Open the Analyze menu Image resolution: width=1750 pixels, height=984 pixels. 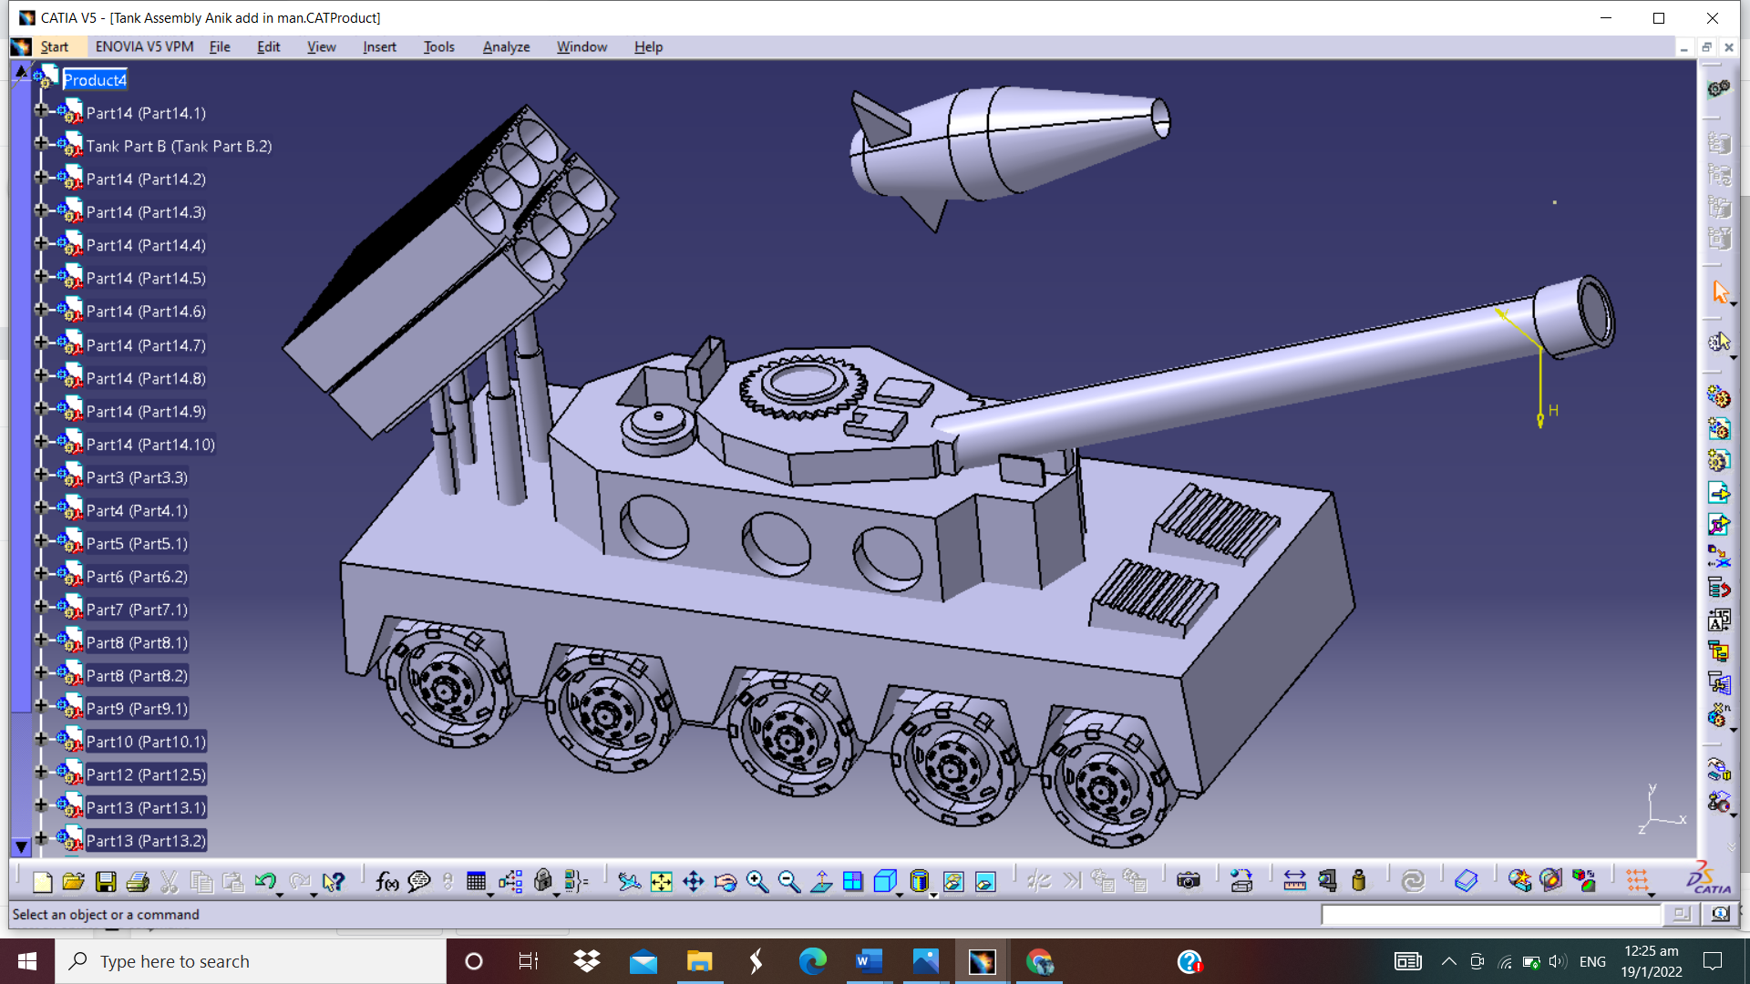506,46
